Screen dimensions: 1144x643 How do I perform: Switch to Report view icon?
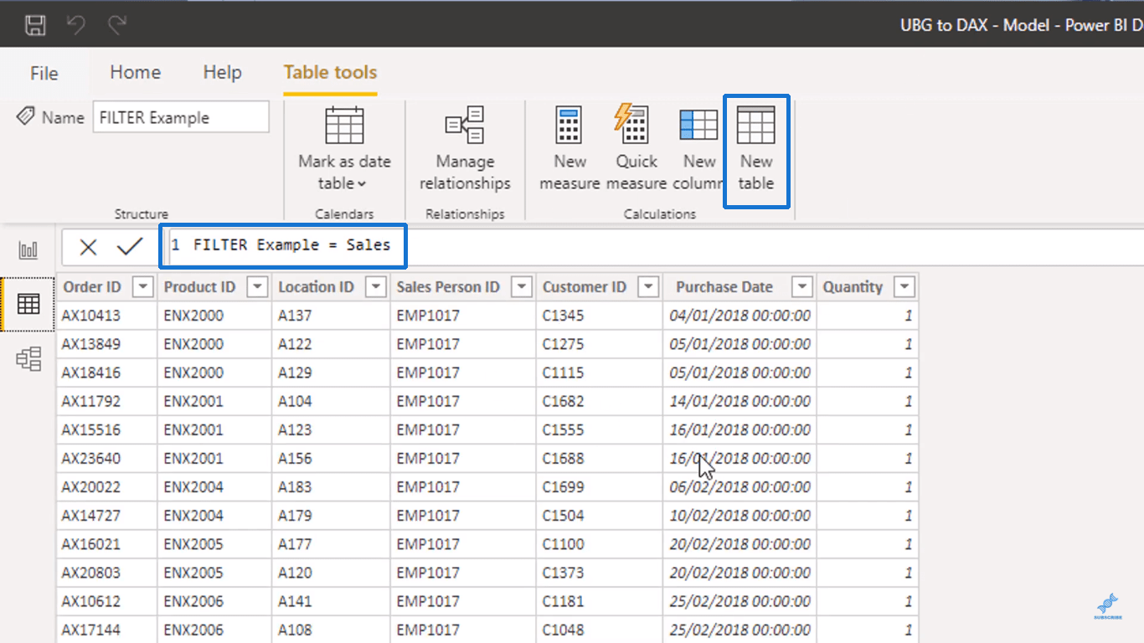pos(28,249)
